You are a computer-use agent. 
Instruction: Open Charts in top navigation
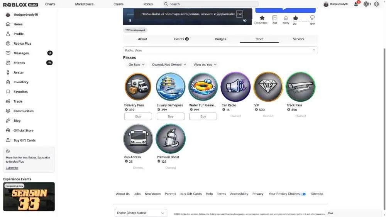tap(50, 4)
